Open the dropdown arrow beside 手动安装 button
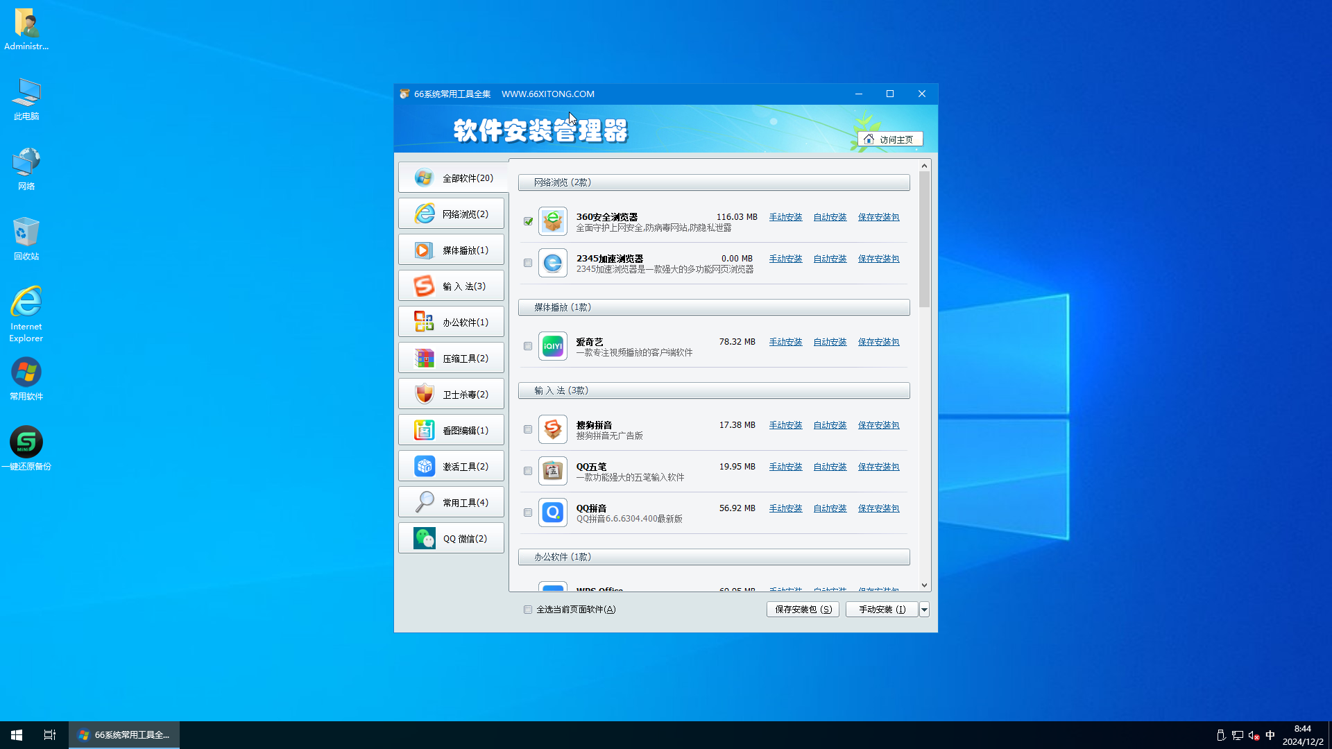 pos(924,610)
